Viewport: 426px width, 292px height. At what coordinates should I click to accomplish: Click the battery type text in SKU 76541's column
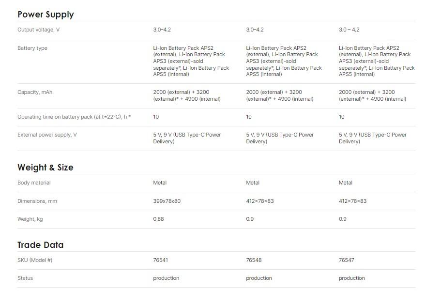coord(191,61)
